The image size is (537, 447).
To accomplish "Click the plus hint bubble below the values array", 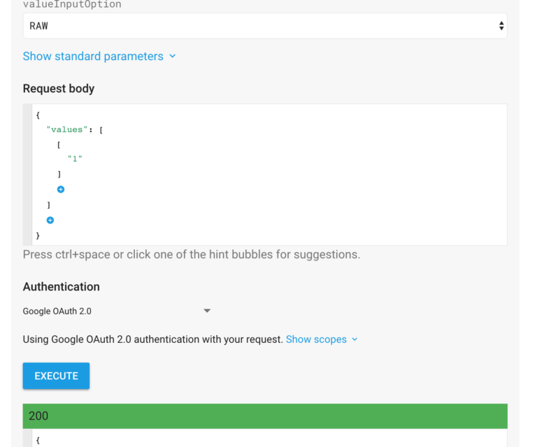I will click(50, 220).
